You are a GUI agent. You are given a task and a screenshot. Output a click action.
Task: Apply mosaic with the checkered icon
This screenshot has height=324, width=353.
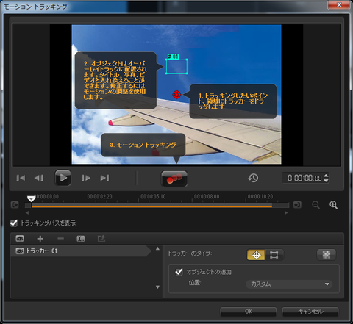tap(327, 255)
